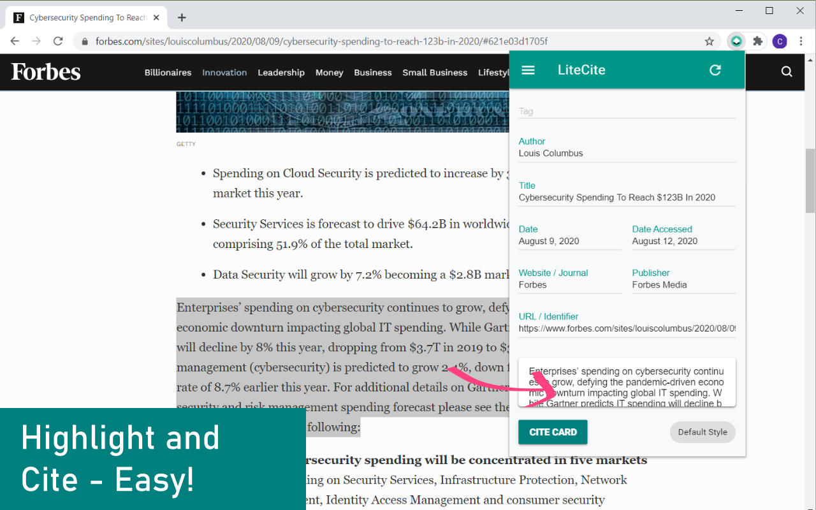Open the Chrome extensions puzzle icon
Screen dimensions: 816x510
pyautogui.click(x=757, y=41)
